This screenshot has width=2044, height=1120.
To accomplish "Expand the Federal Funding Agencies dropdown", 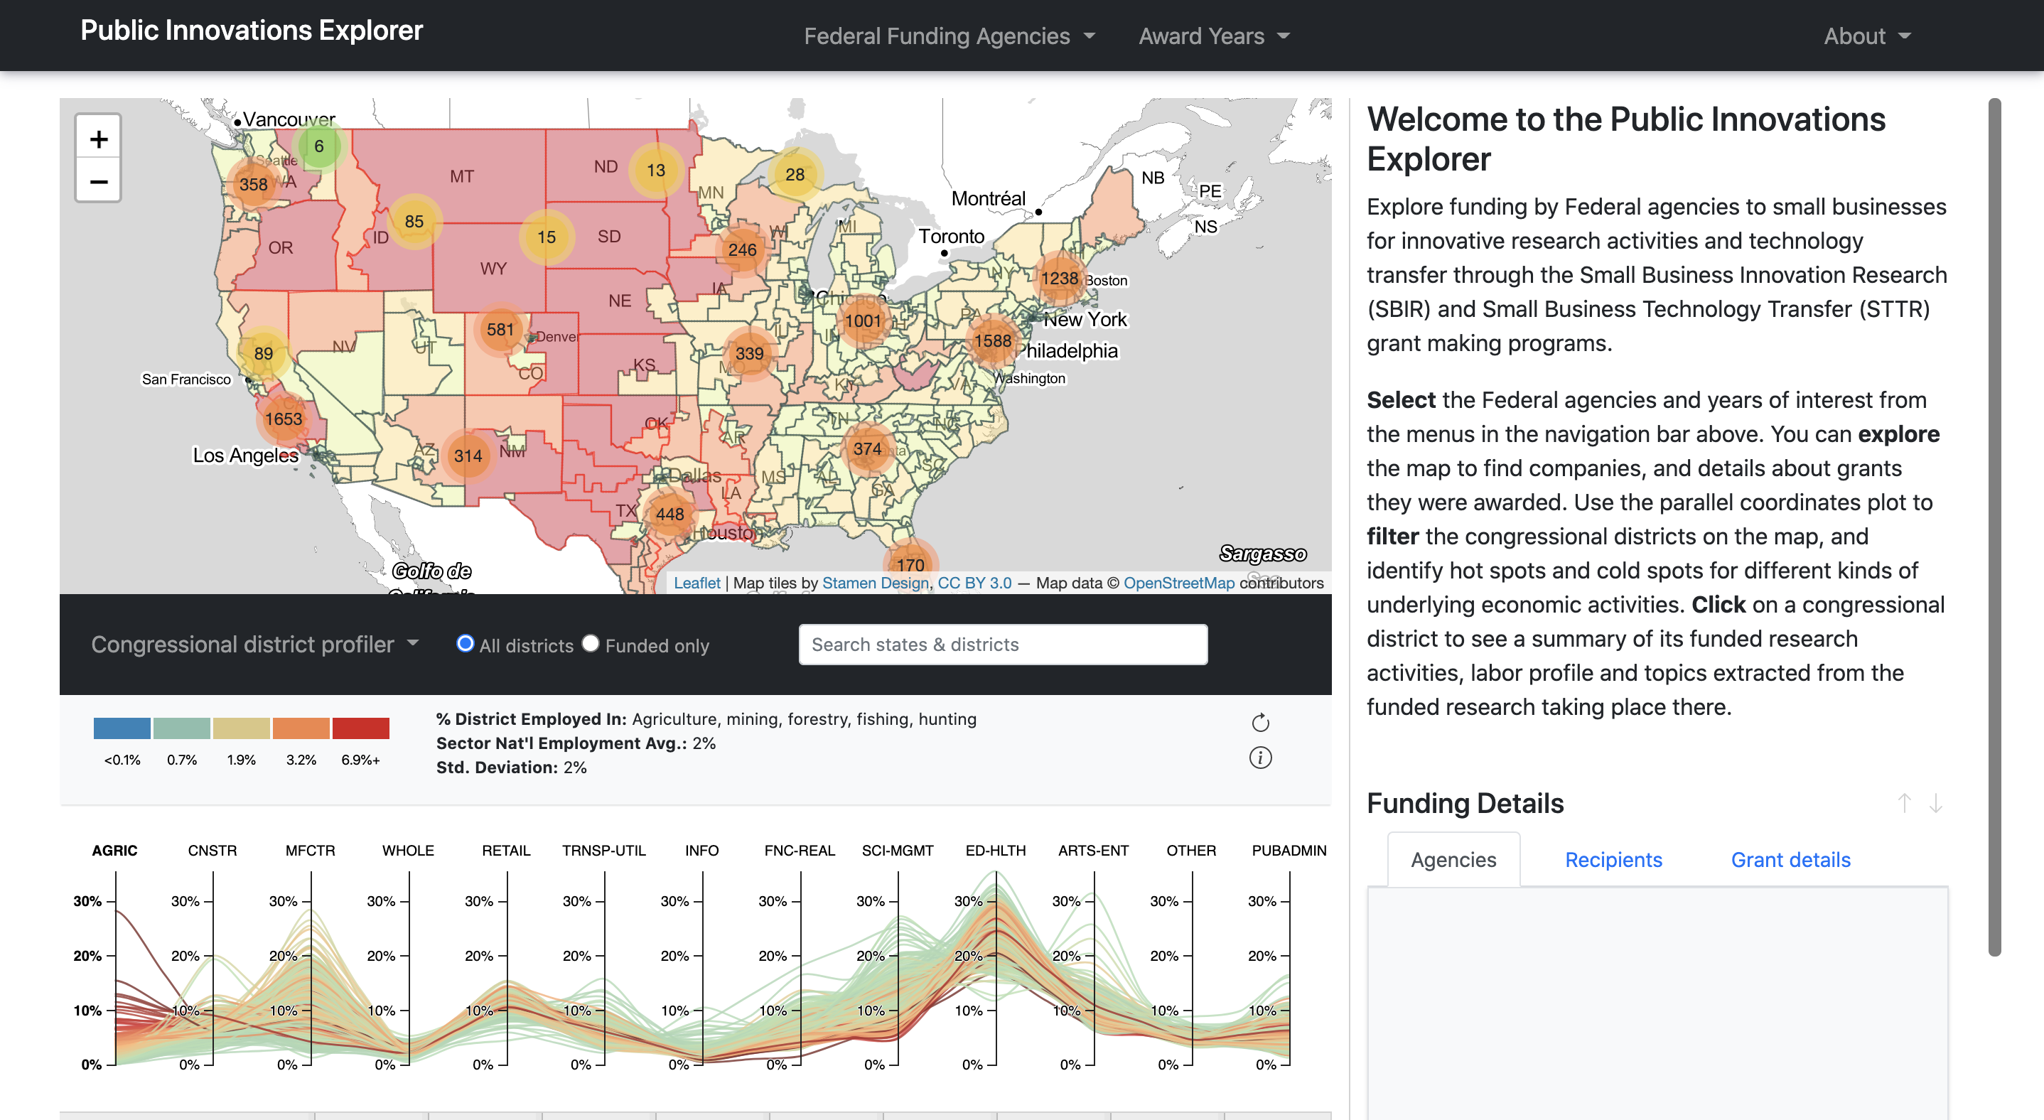I will [x=949, y=36].
